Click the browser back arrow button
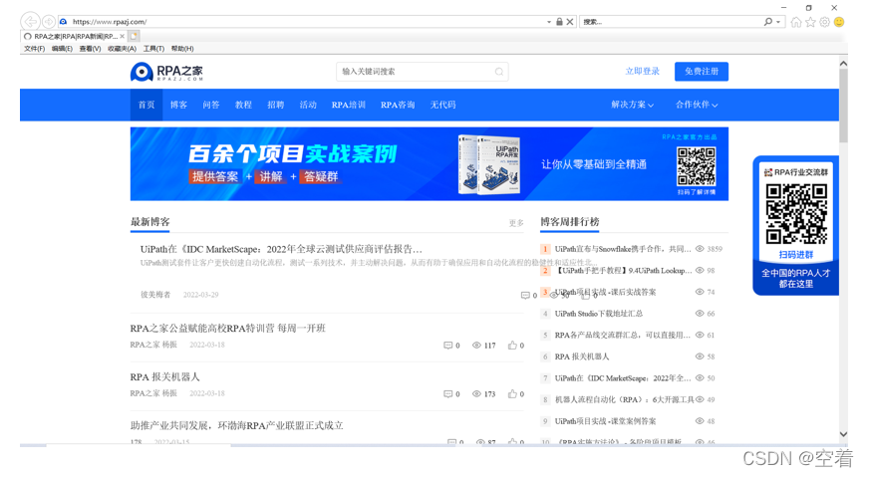This screenshot has height=477, width=869. 31,22
